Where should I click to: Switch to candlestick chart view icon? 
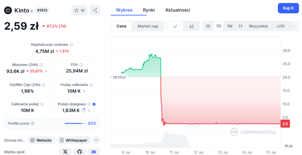pyautogui.click(x=191, y=26)
